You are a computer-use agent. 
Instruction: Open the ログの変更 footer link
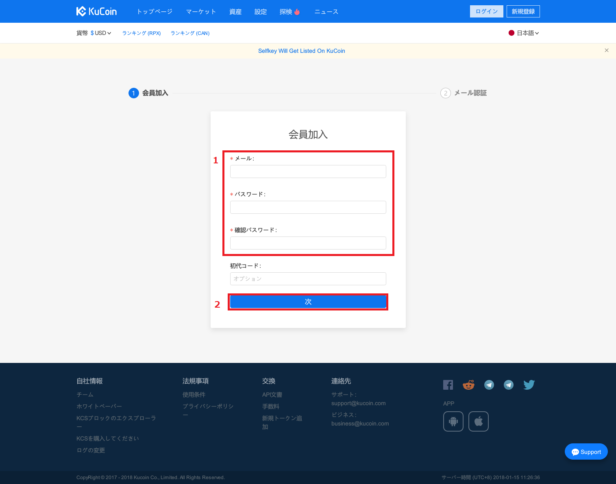pos(91,450)
